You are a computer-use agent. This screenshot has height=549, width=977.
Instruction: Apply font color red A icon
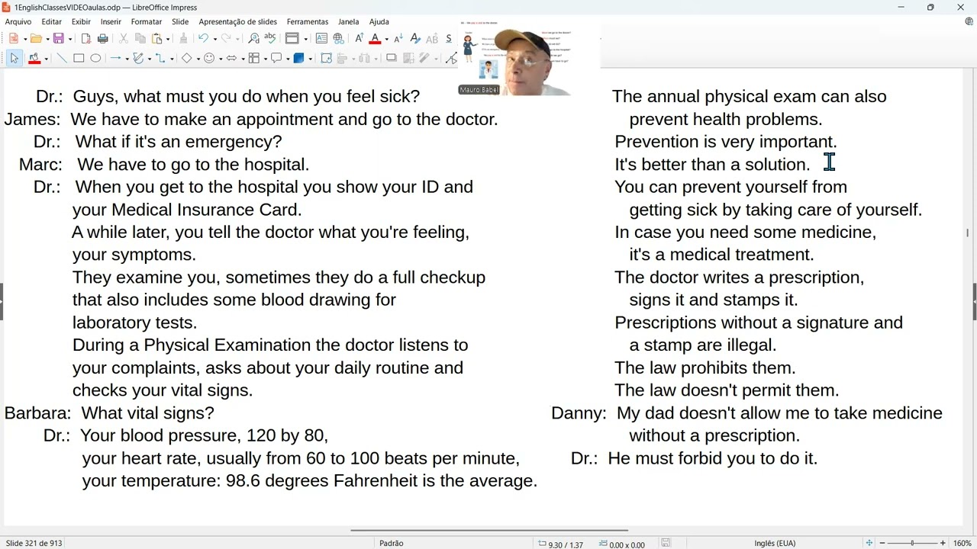tap(375, 38)
